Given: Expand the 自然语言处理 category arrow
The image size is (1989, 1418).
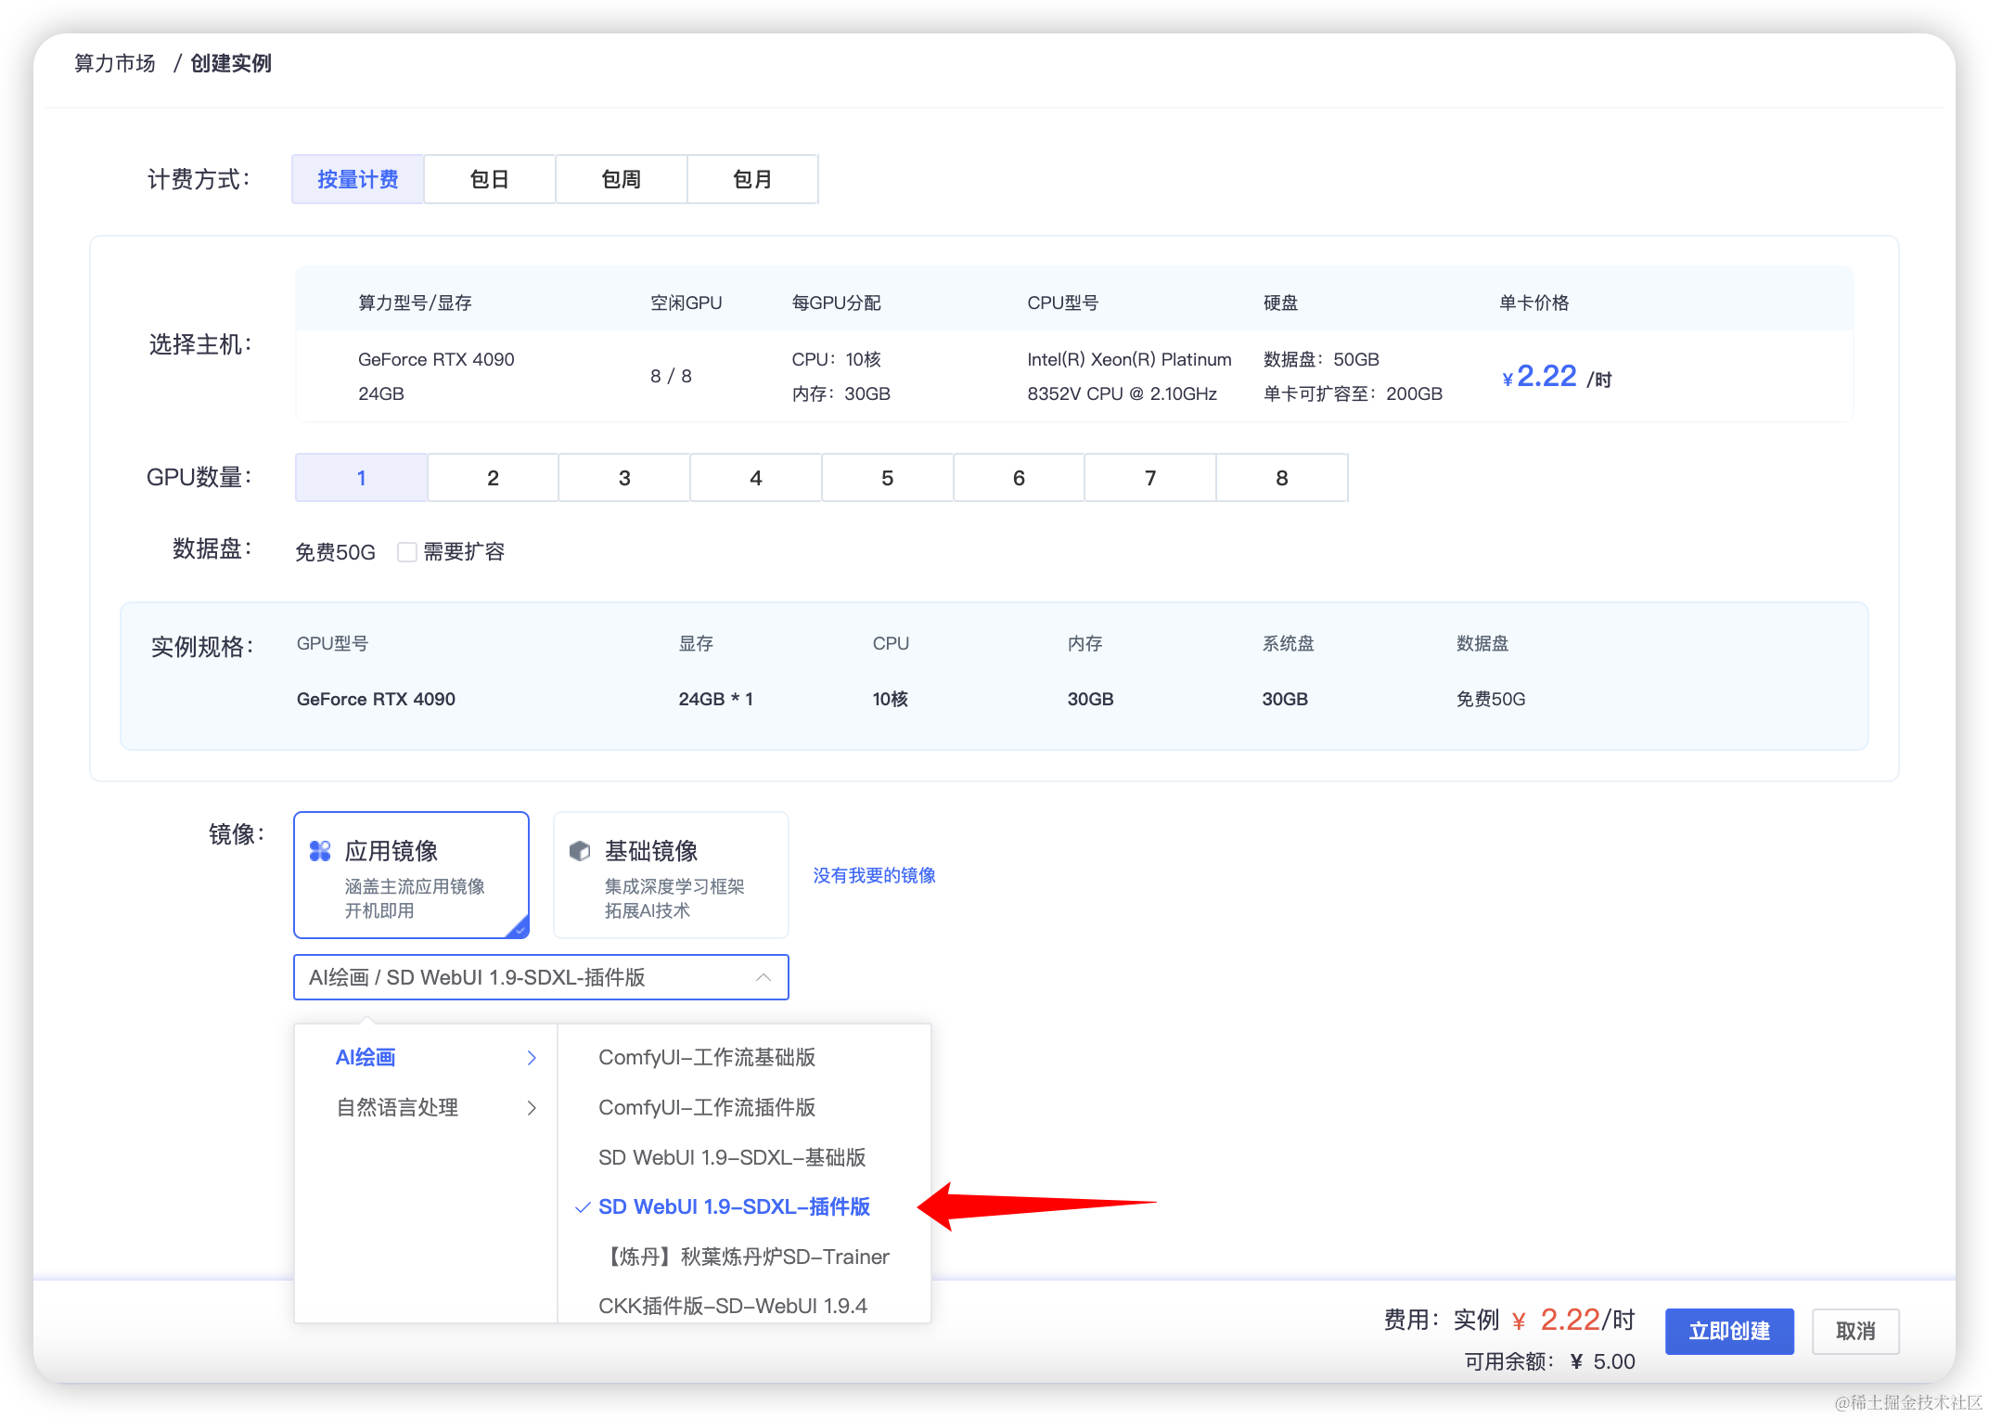Looking at the screenshot, I should [x=532, y=1107].
